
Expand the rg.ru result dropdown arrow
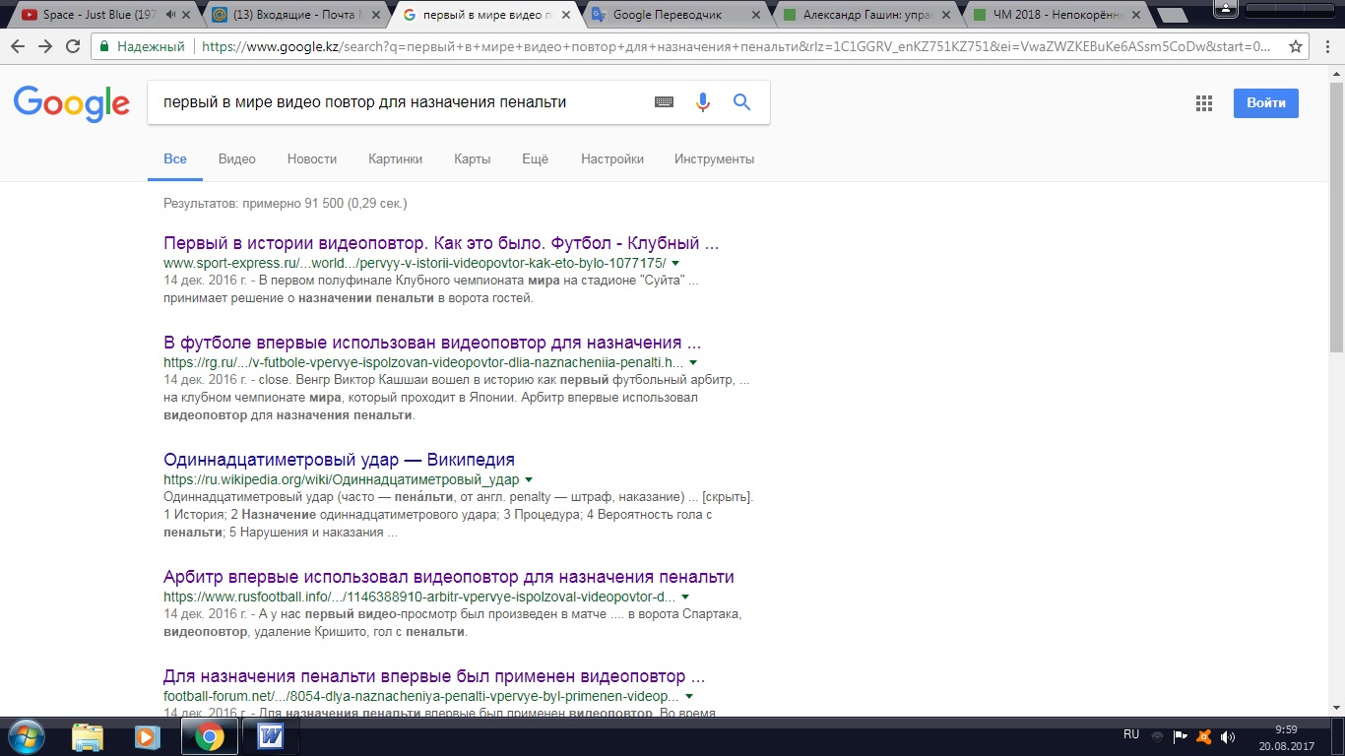pos(693,363)
